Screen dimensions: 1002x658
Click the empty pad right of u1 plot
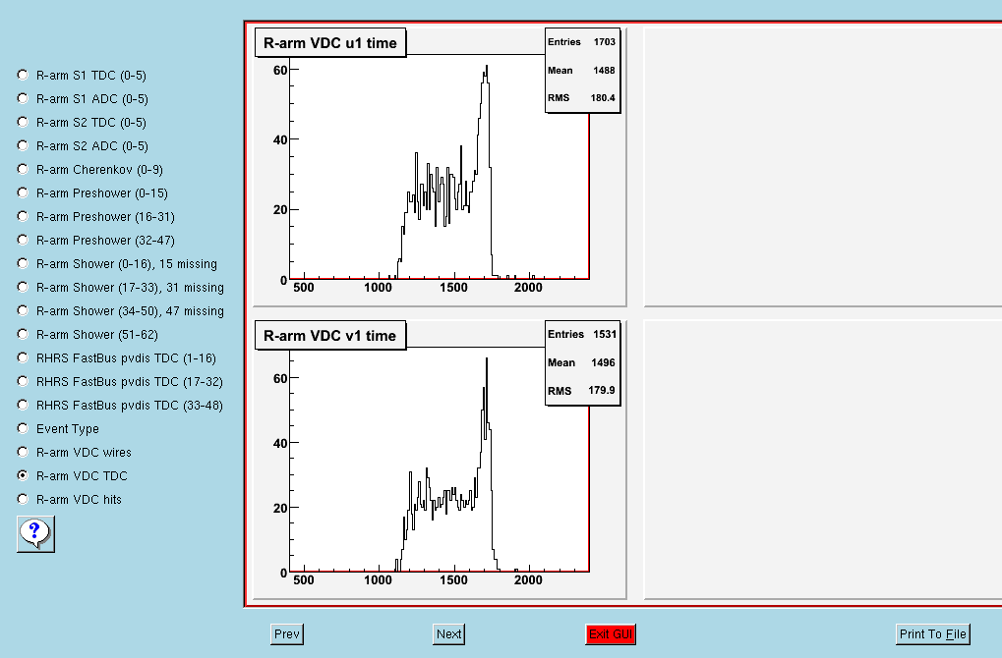point(823,167)
